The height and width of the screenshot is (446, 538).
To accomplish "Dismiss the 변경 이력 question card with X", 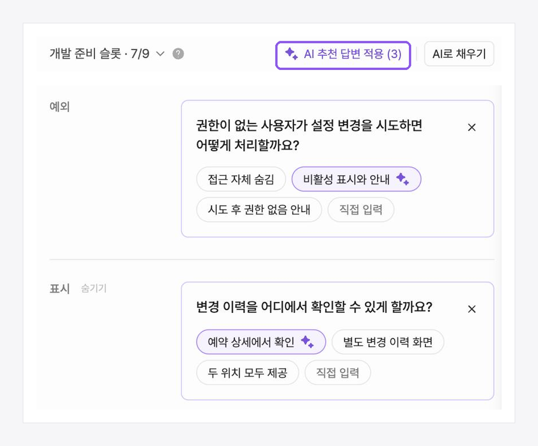I will pos(472,309).
